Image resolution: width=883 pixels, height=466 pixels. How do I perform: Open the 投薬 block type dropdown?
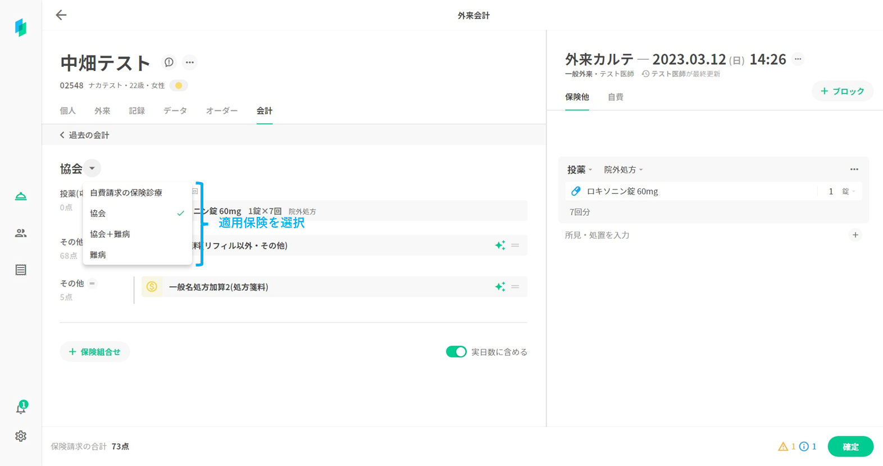[580, 169]
